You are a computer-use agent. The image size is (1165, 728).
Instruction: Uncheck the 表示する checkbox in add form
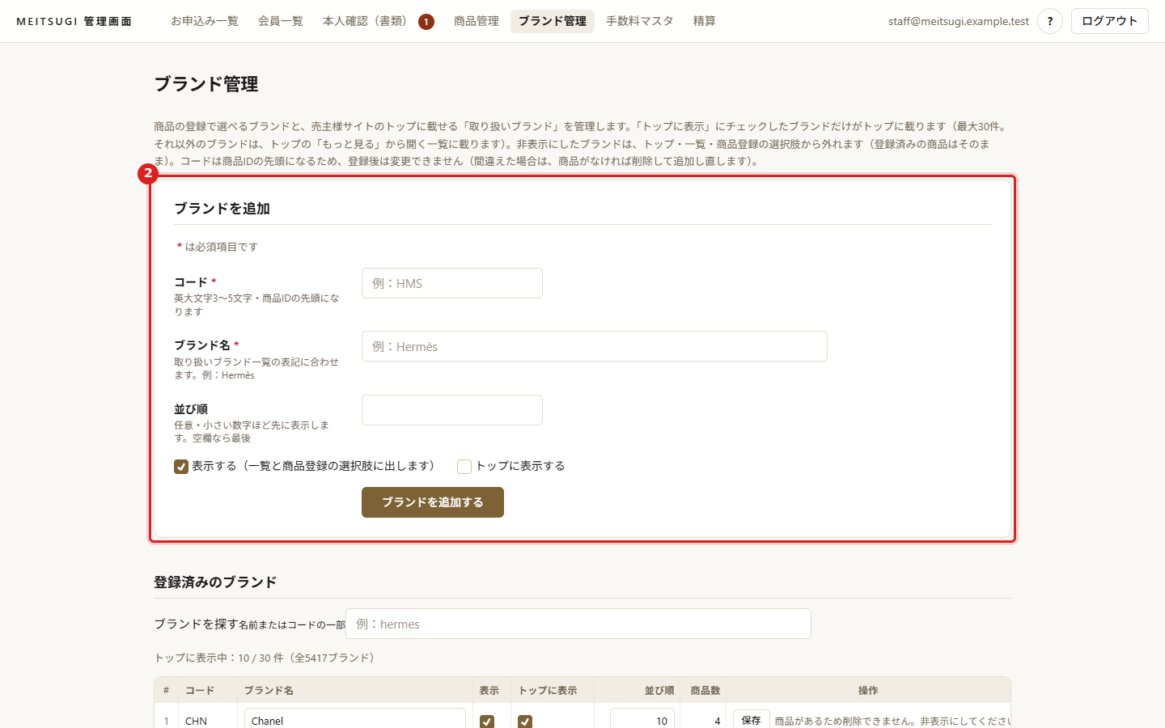[181, 467]
